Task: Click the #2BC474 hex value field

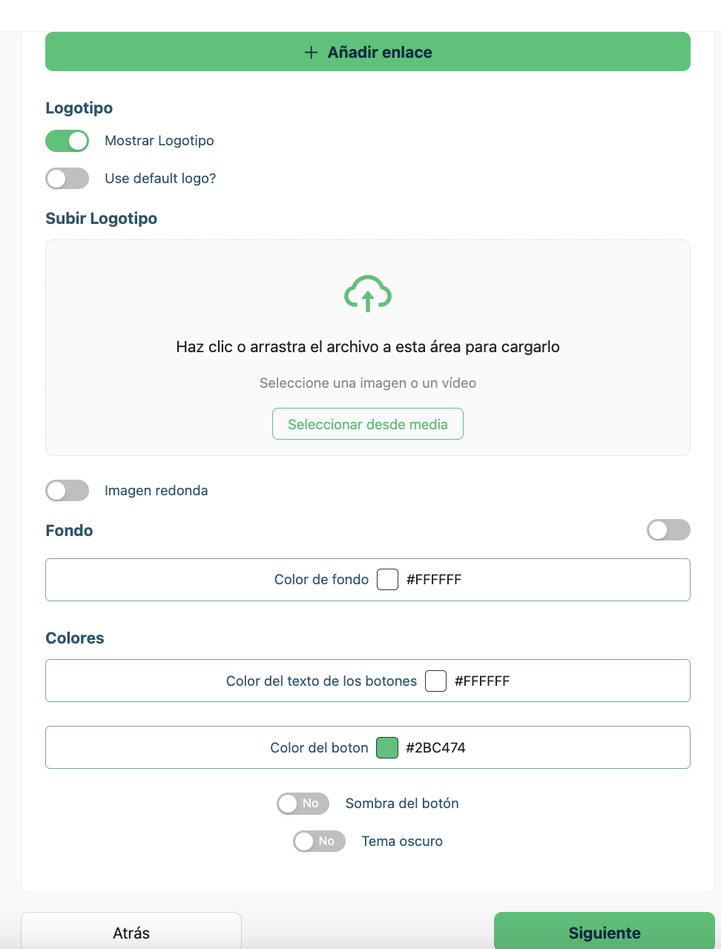Action: tap(436, 748)
